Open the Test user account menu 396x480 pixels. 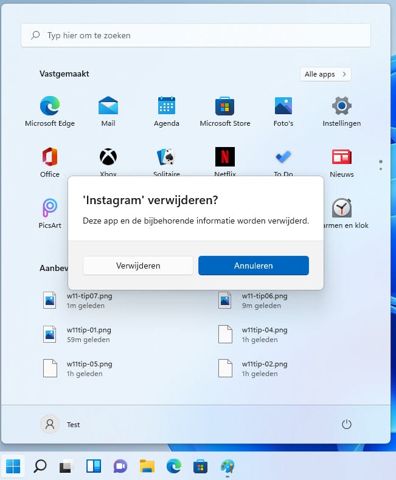(x=60, y=424)
